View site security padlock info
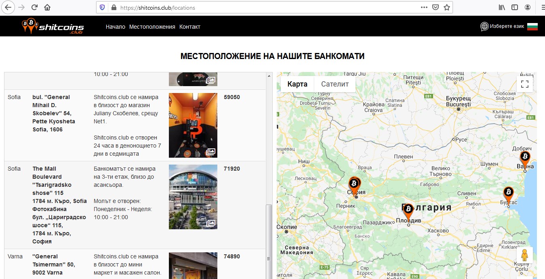The image size is (545, 279). pyautogui.click(x=114, y=7)
